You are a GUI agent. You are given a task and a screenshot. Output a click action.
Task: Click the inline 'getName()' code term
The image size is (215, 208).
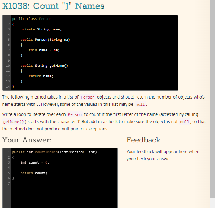point(13,122)
